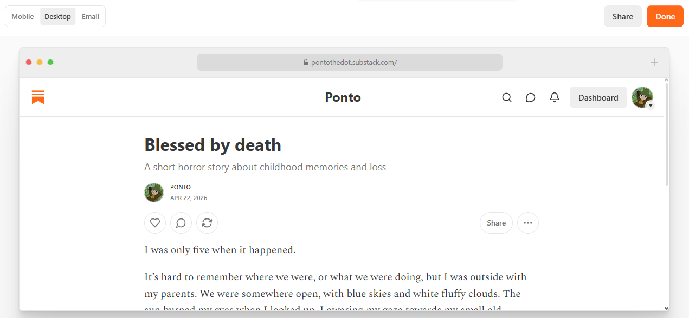689x318 pixels.
Task: Switch preview to Desktop tab
Action: click(57, 16)
